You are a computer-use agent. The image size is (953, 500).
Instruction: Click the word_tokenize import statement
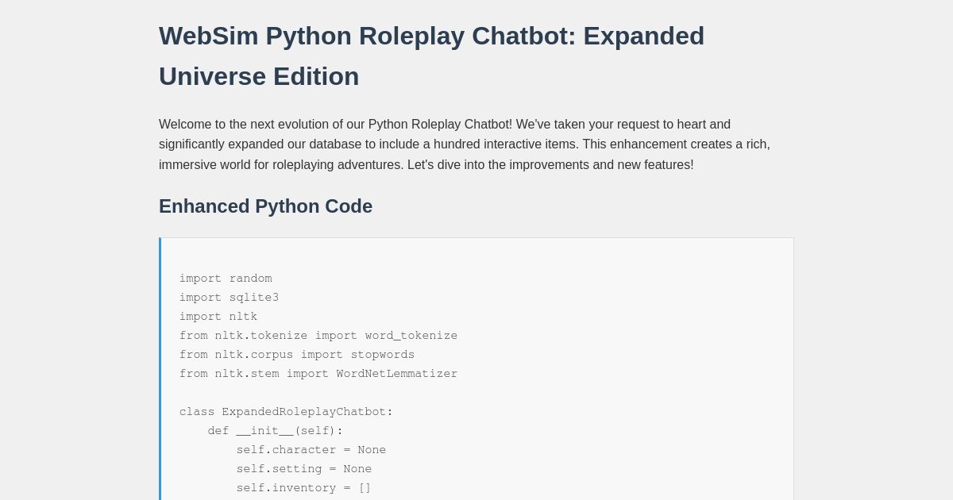point(318,336)
